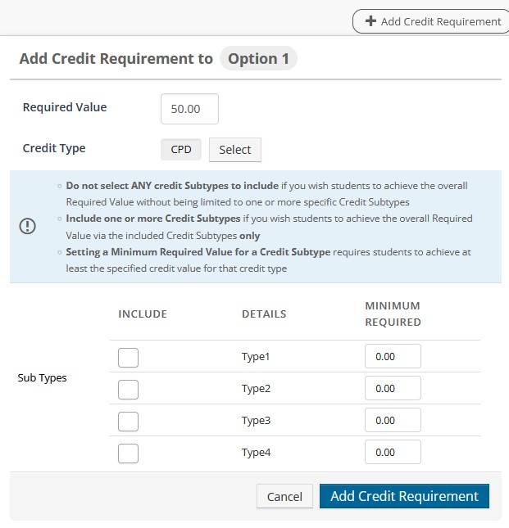Click the Type4 details label
Image resolution: width=509 pixels, height=528 pixels.
tap(256, 453)
